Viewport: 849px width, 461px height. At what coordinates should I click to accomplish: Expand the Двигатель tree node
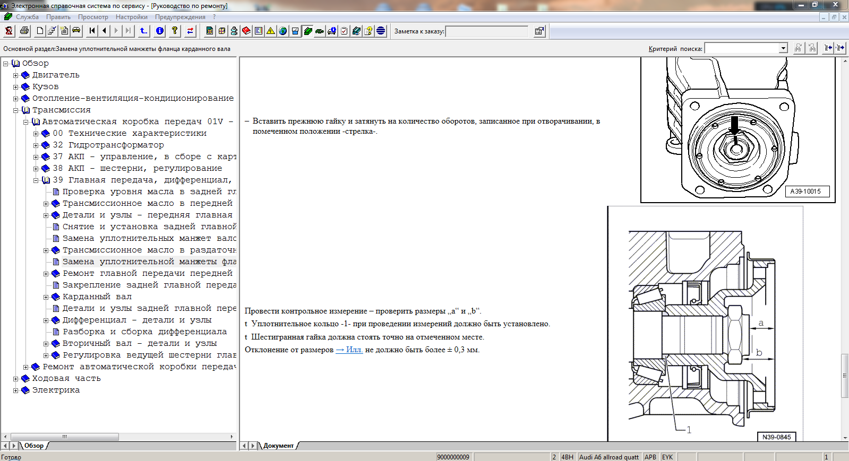coord(16,75)
